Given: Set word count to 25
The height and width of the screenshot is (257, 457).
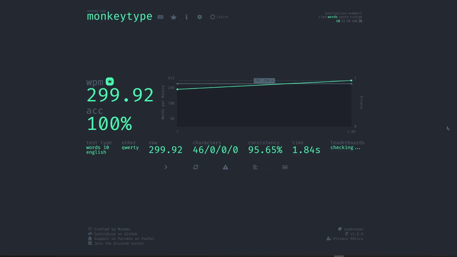Looking at the screenshot, I should [x=343, y=21].
